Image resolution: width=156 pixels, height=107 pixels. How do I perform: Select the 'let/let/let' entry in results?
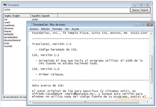point(9,34)
